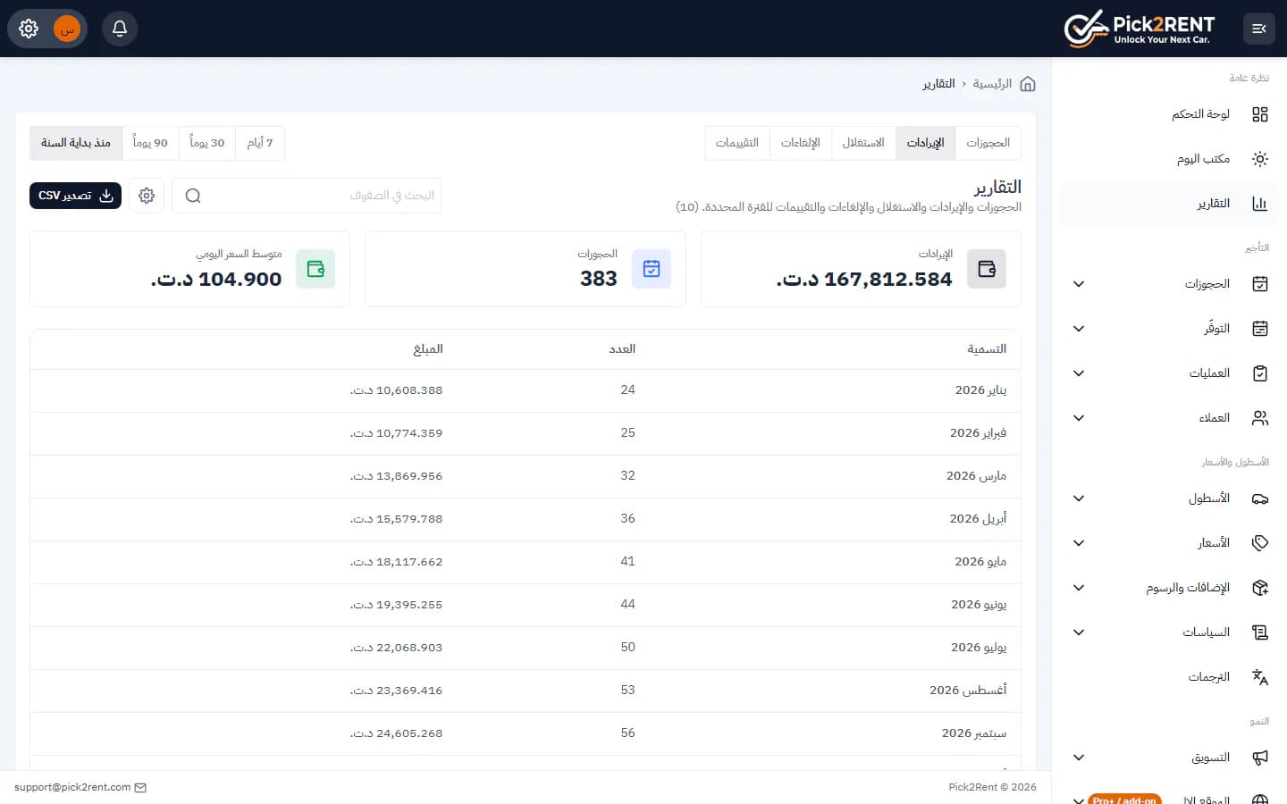Go to الرئيسية breadcrumb link
1287x804 pixels.
(x=992, y=84)
